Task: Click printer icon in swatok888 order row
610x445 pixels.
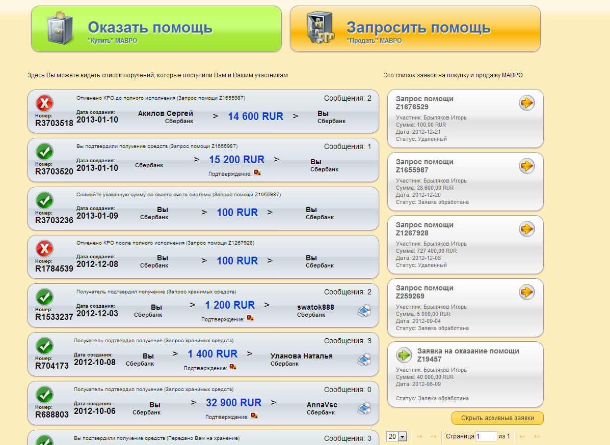Action: pyautogui.click(x=364, y=311)
